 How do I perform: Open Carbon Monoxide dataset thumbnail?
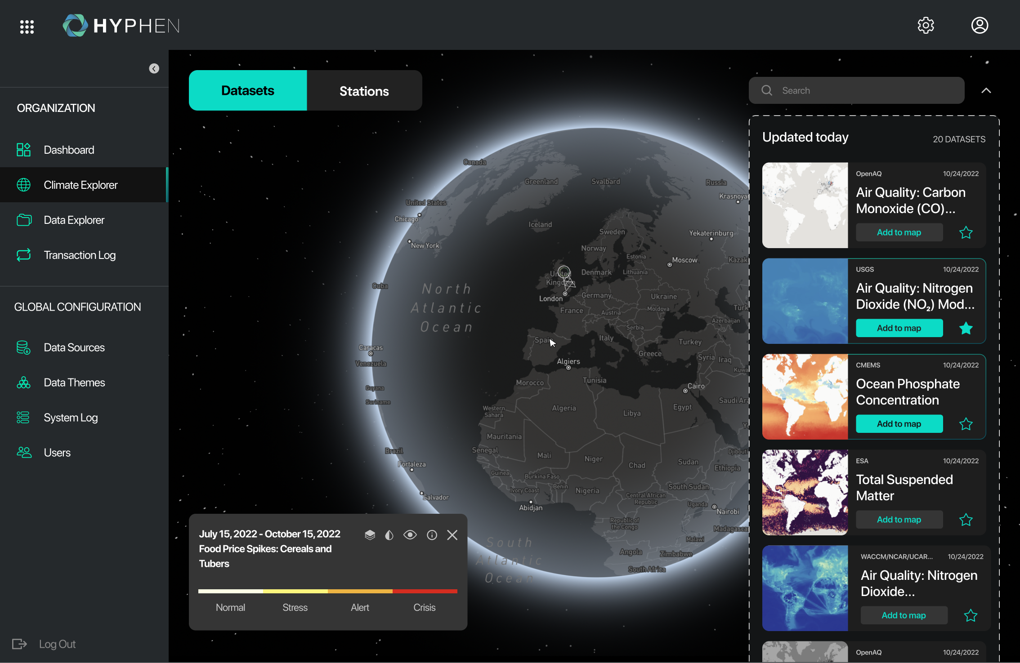[805, 205]
